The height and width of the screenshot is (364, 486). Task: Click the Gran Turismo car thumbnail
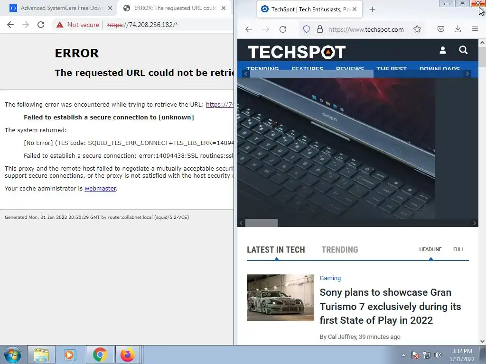(x=280, y=298)
